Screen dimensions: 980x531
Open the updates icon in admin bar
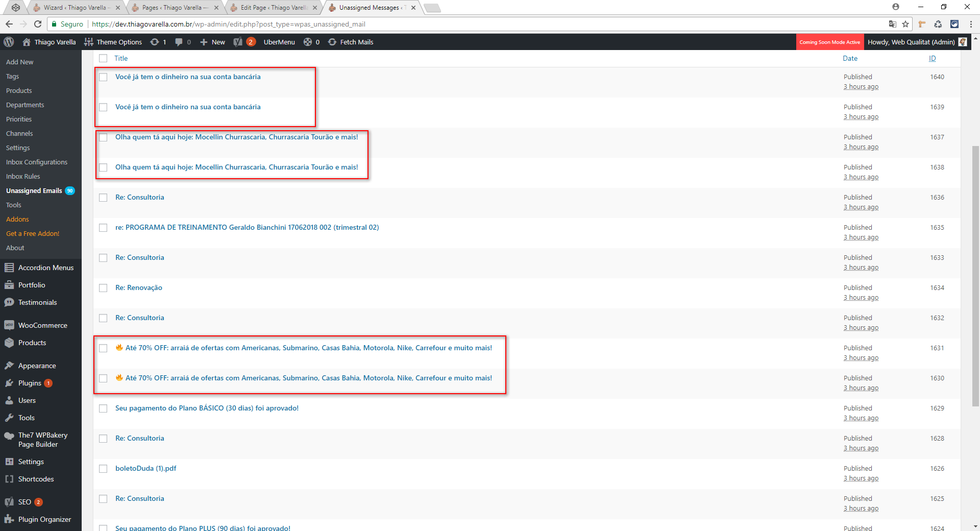coord(154,42)
